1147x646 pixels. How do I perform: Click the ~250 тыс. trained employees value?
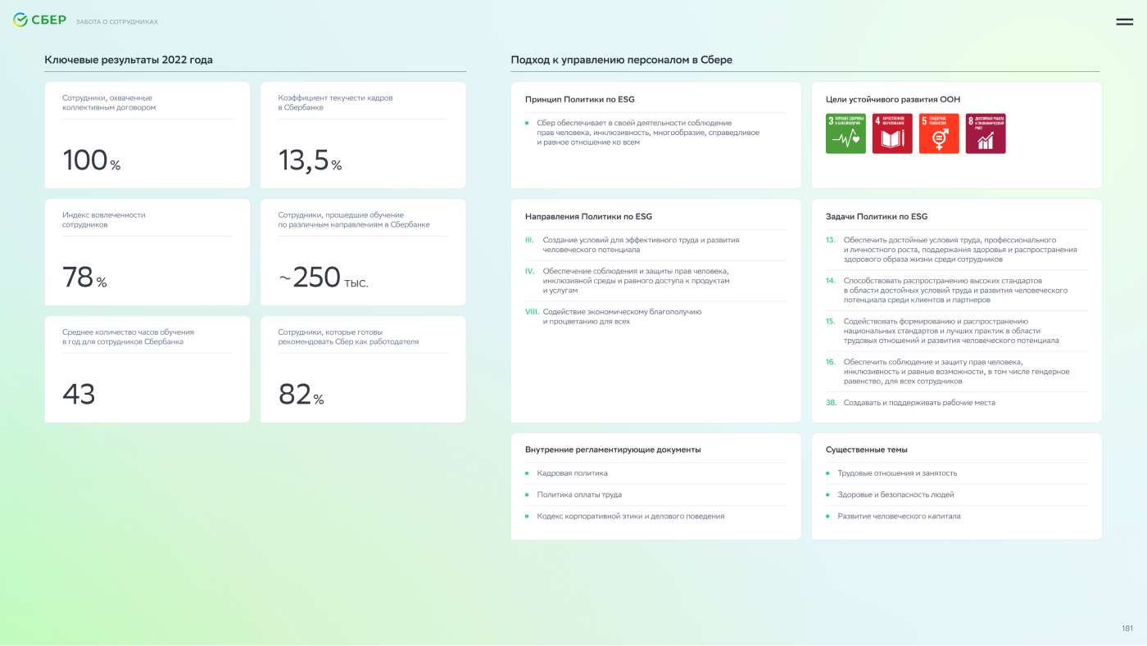pyautogui.click(x=324, y=278)
